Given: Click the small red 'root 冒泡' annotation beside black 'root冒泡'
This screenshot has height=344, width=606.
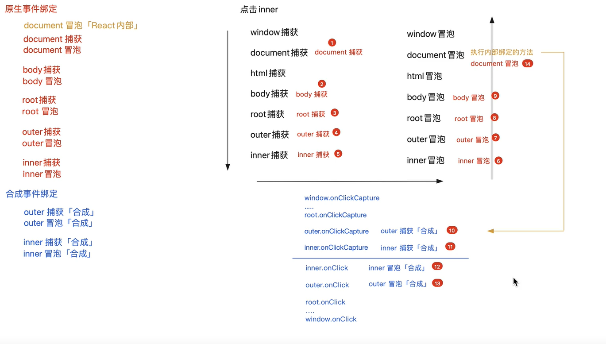Looking at the screenshot, I should coord(469,119).
